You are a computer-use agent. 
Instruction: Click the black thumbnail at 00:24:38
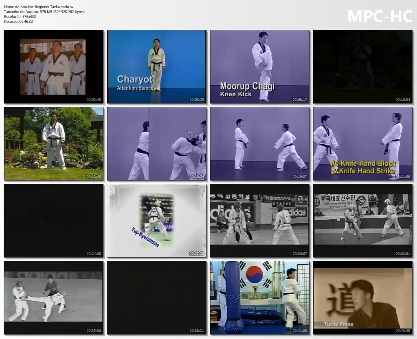click(53, 220)
